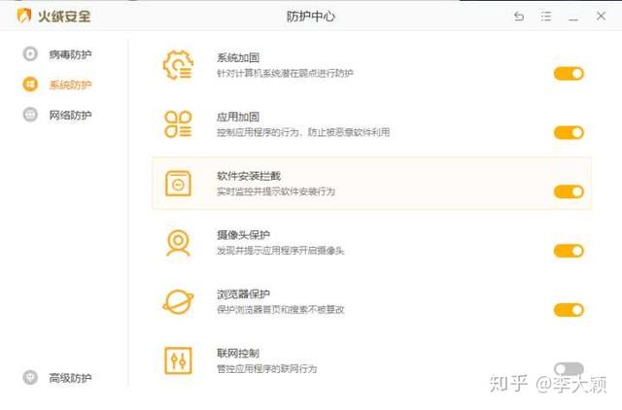Viewport: 622px width, 410px height.
Task: Click the 软件安装拦截 box icon
Action: click(x=178, y=184)
